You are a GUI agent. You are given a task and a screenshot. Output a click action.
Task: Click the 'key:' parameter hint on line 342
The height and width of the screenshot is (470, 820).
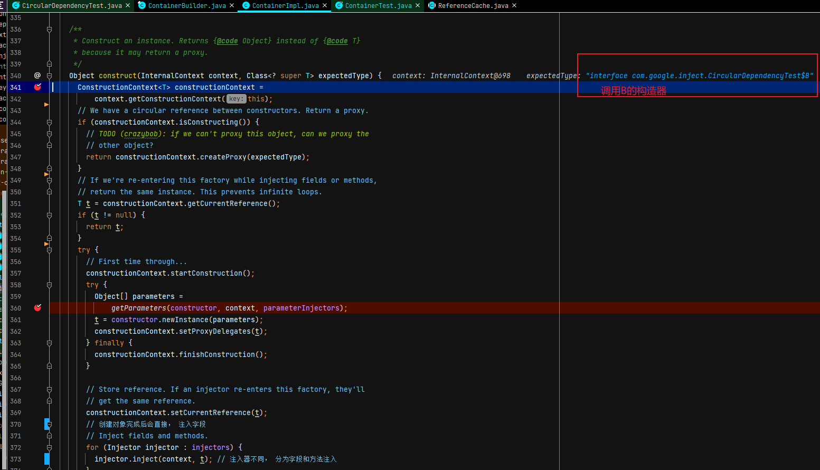pyautogui.click(x=237, y=99)
